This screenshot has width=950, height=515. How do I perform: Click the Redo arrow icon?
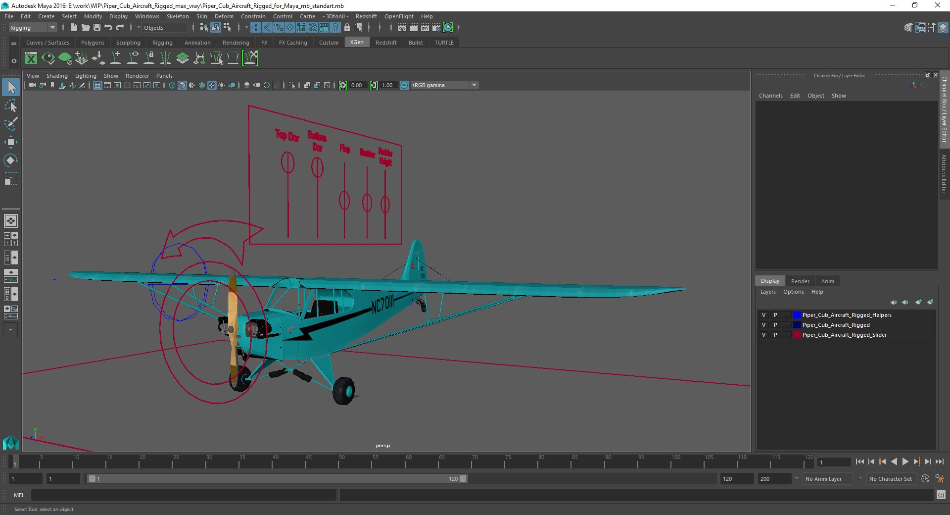[120, 28]
